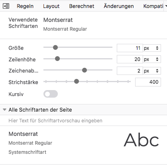
Task: Toggle the sidebar pane icon
Action: click(6, 6)
